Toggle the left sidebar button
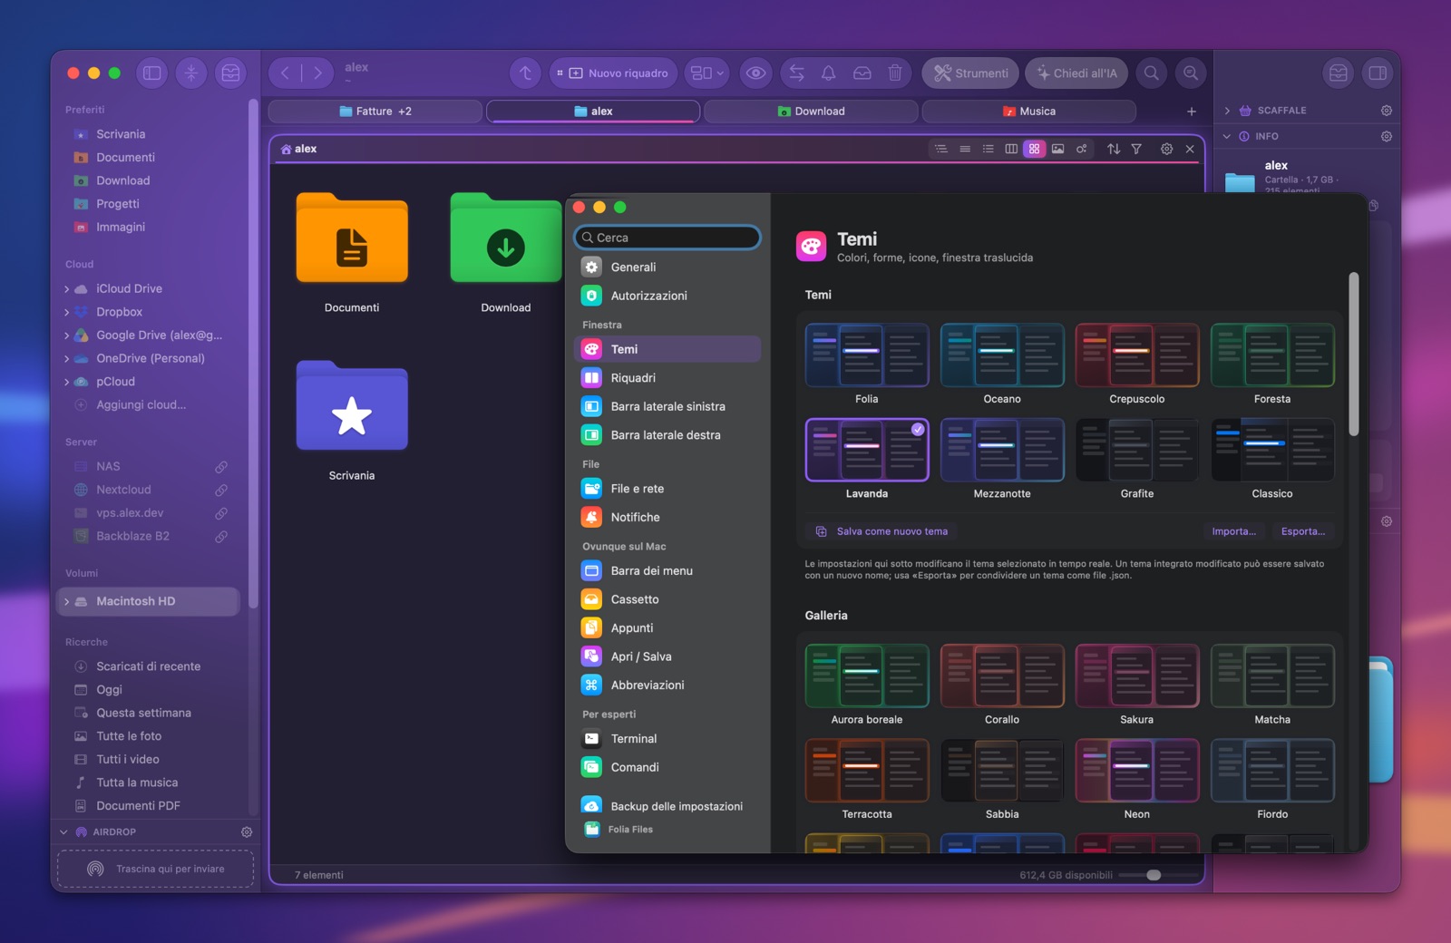Viewport: 1451px width, 943px height. pyautogui.click(x=152, y=73)
